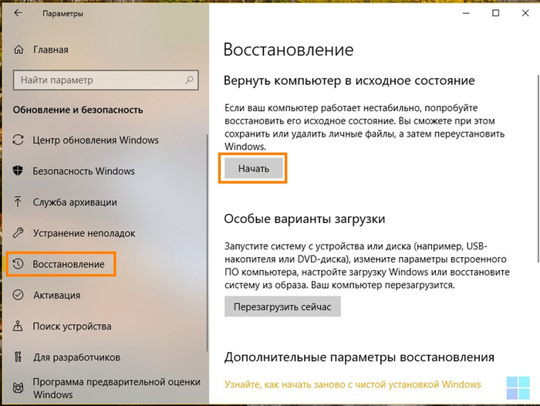
Task: Select the Поиск устройства locator icon
Action: click(x=19, y=326)
